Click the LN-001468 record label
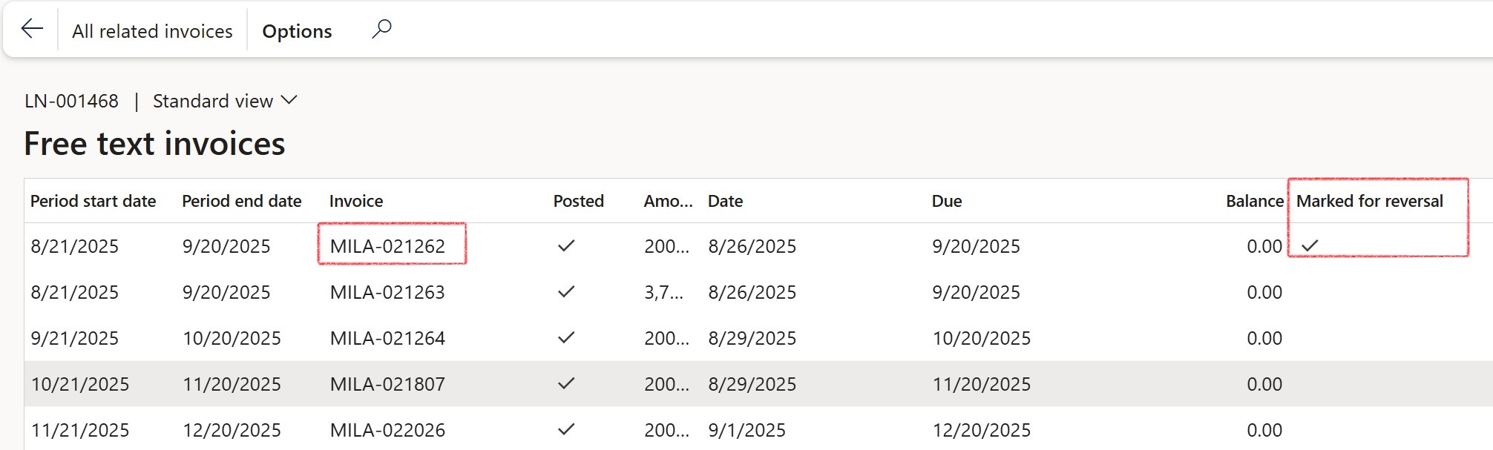The height and width of the screenshot is (450, 1493). [71, 100]
